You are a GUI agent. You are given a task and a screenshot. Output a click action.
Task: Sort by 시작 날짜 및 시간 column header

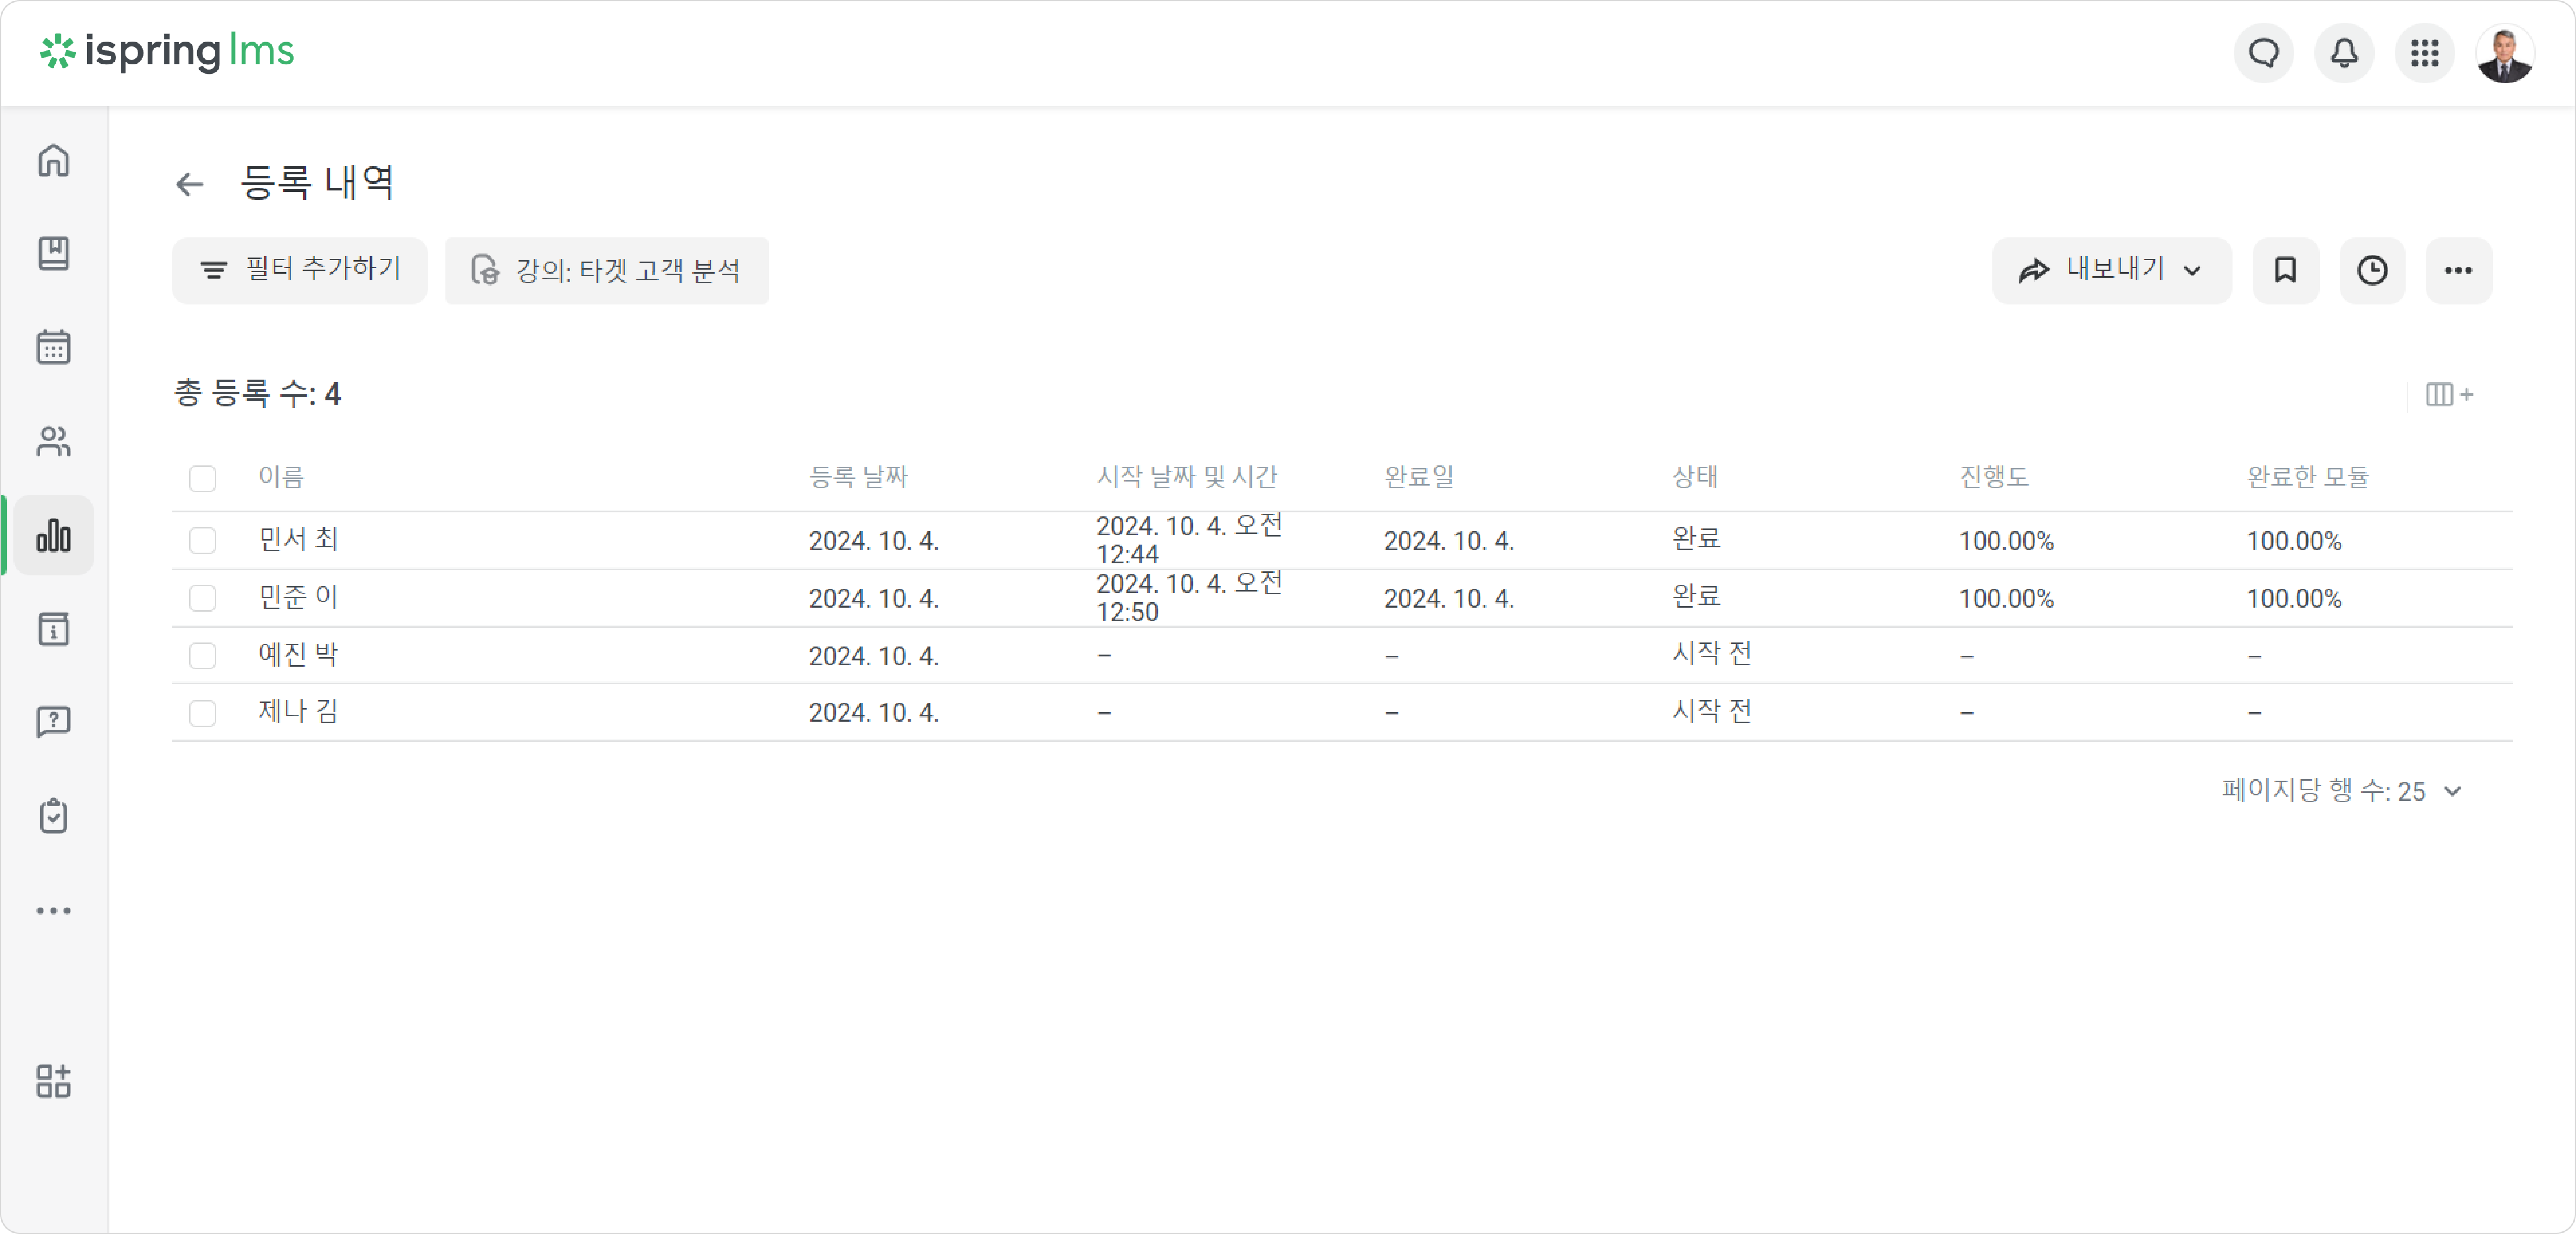tap(1187, 477)
